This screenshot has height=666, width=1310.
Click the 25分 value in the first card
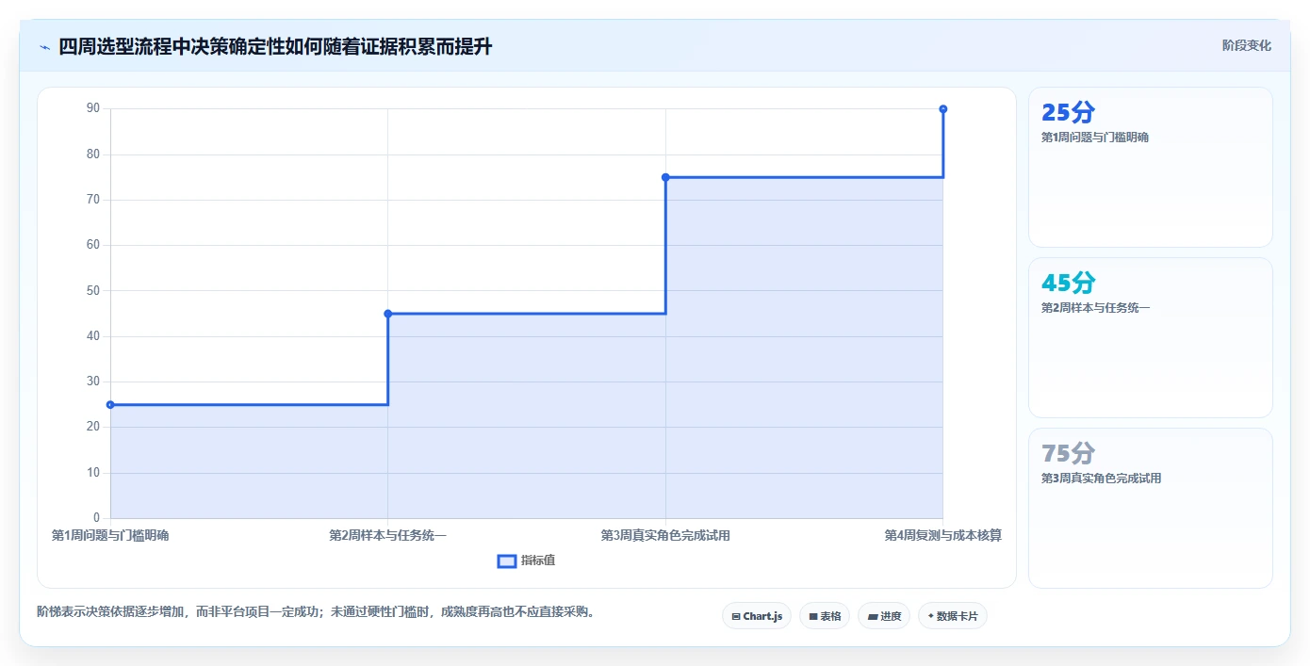[1068, 112]
